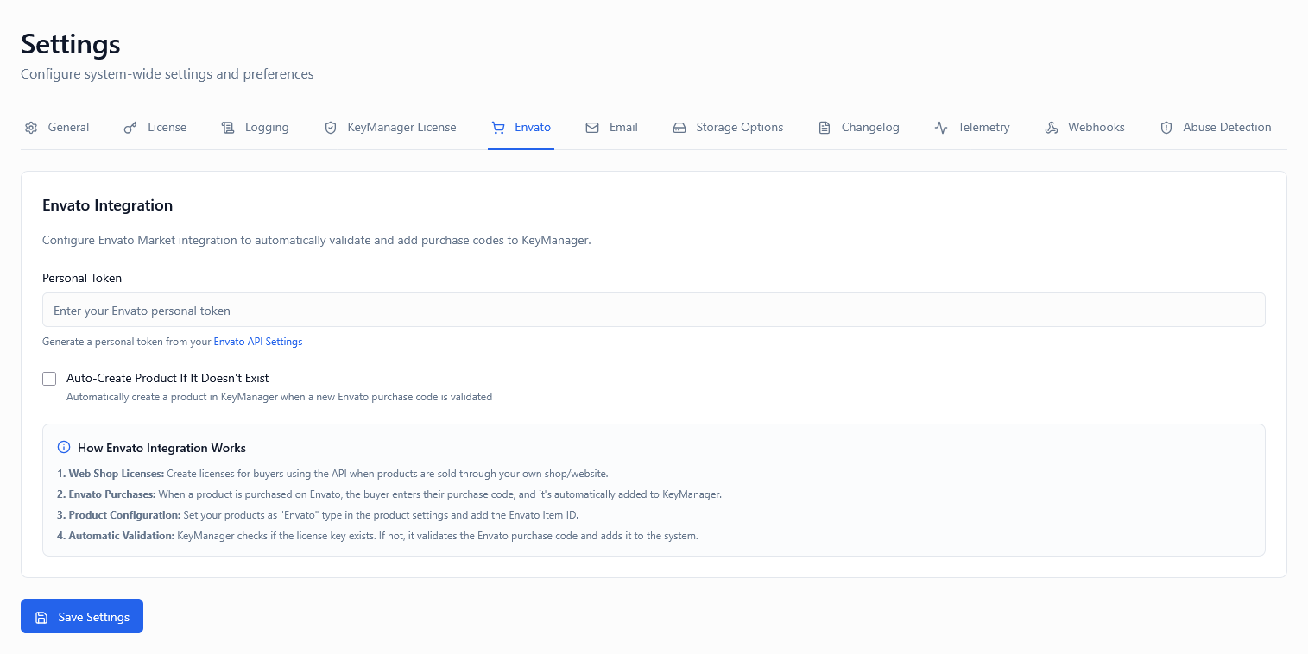Switch to the Changelog tab
This screenshot has height=654, width=1308.
(870, 127)
